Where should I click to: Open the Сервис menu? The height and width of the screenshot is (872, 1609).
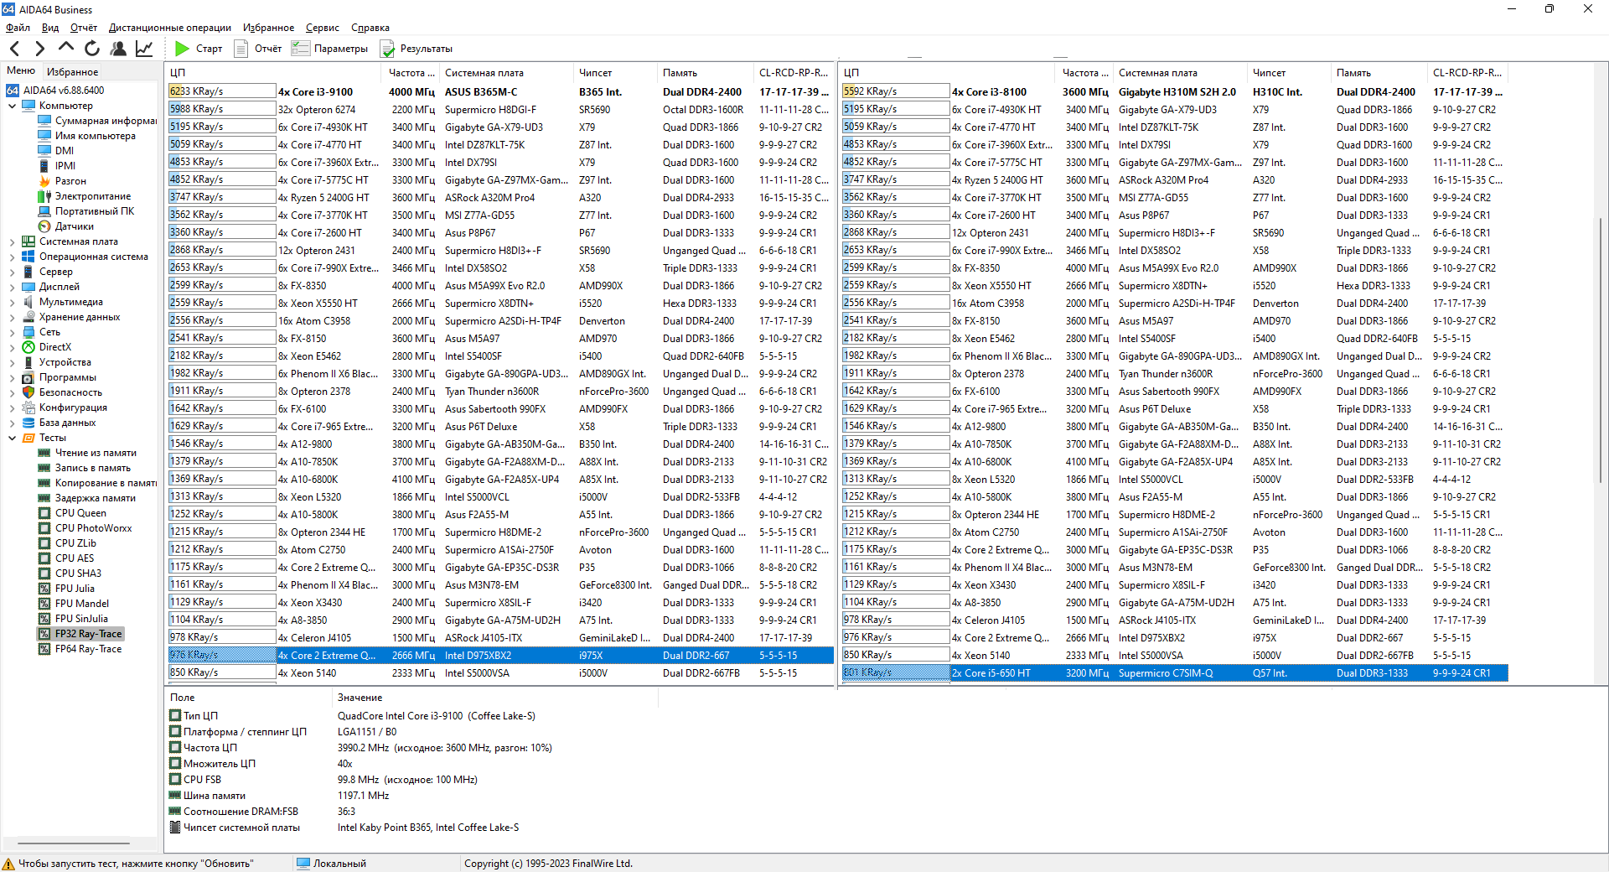coord(323,28)
